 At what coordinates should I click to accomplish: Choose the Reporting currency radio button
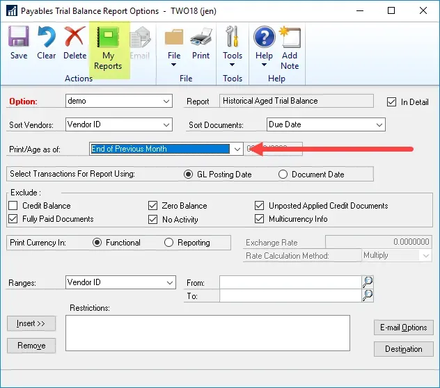(169, 243)
